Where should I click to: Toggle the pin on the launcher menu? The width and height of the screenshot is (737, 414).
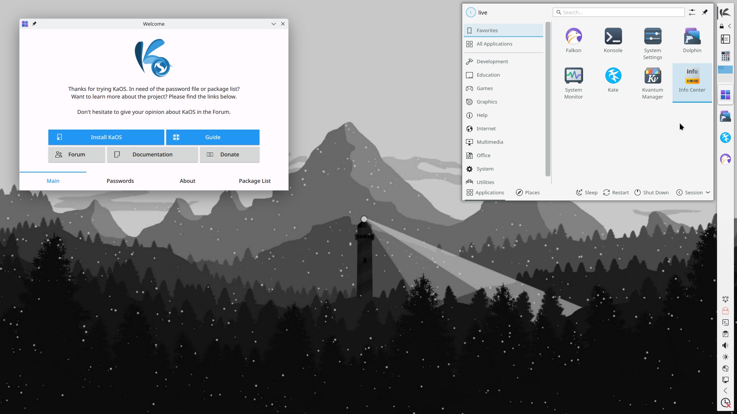tap(705, 12)
